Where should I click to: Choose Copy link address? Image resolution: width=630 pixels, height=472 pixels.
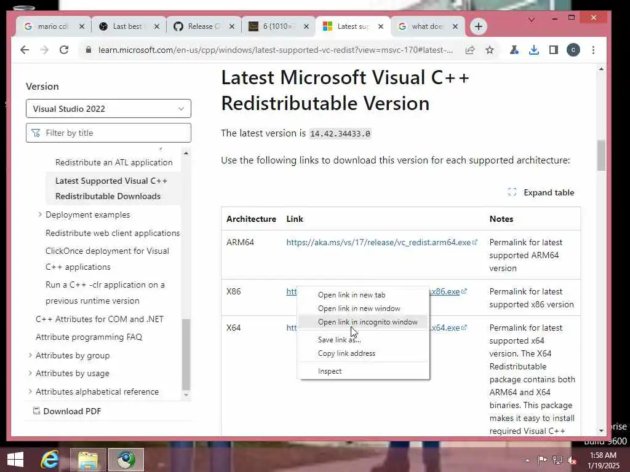pyautogui.click(x=364, y=353)
